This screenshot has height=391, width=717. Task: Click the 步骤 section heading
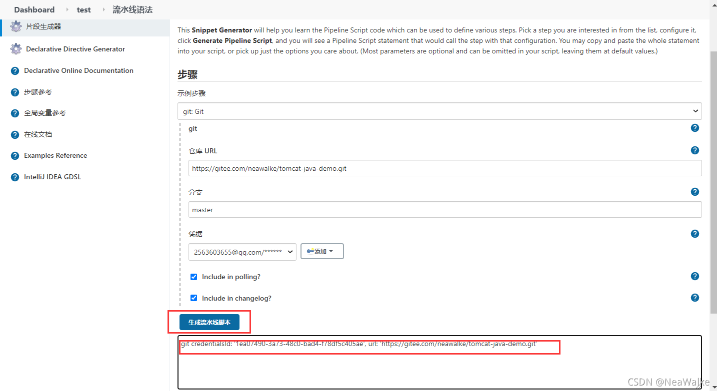tap(187, 75)
